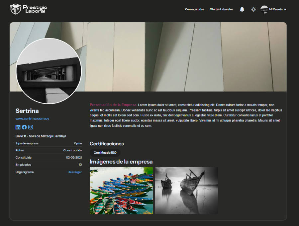This screenshot has height=226, width=299.
Task: Open Ofertas Laborales page
Action: (x=221, y=9)
